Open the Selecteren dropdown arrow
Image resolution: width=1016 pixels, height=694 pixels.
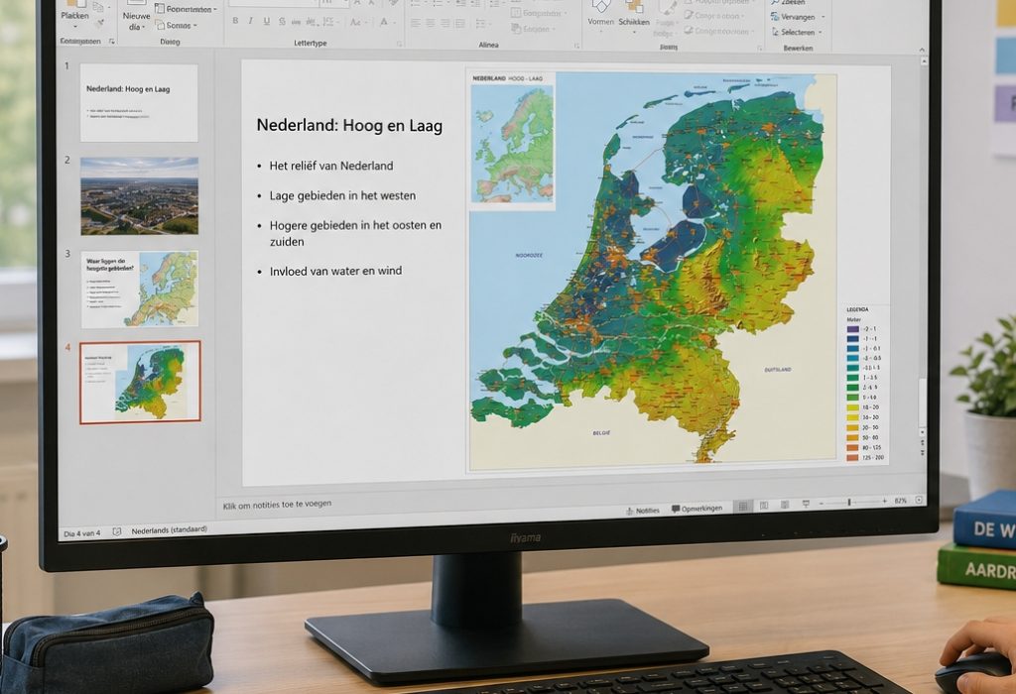pyautogui.click(x=821, y=33)
